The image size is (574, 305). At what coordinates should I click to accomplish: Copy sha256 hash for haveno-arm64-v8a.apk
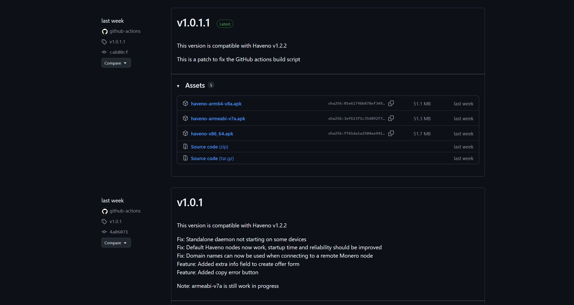pos(391,103)
